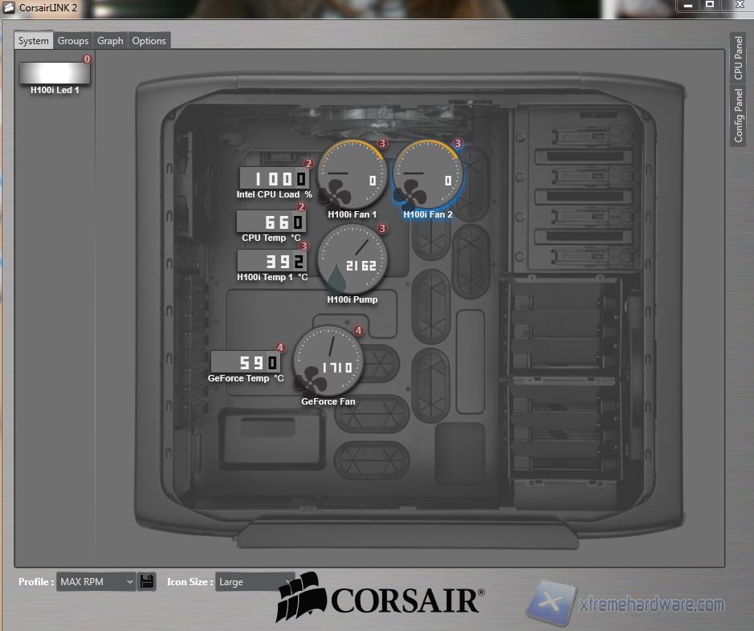Select the System tab
The image size is (754, 631).
(x=34, y=41)
